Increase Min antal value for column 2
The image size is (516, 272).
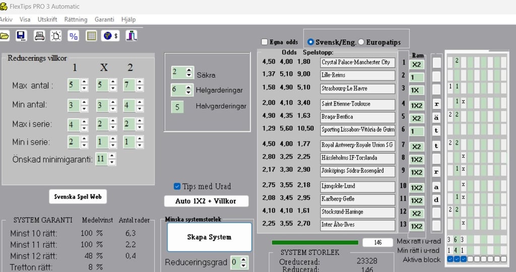(140, 102)
